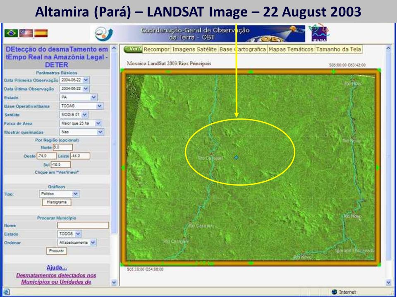The height and width of the screenshot is (297, 397).
Task: Click the Por Região (opcional) heading
Action: pyautogui.click(x=57, y=140)
